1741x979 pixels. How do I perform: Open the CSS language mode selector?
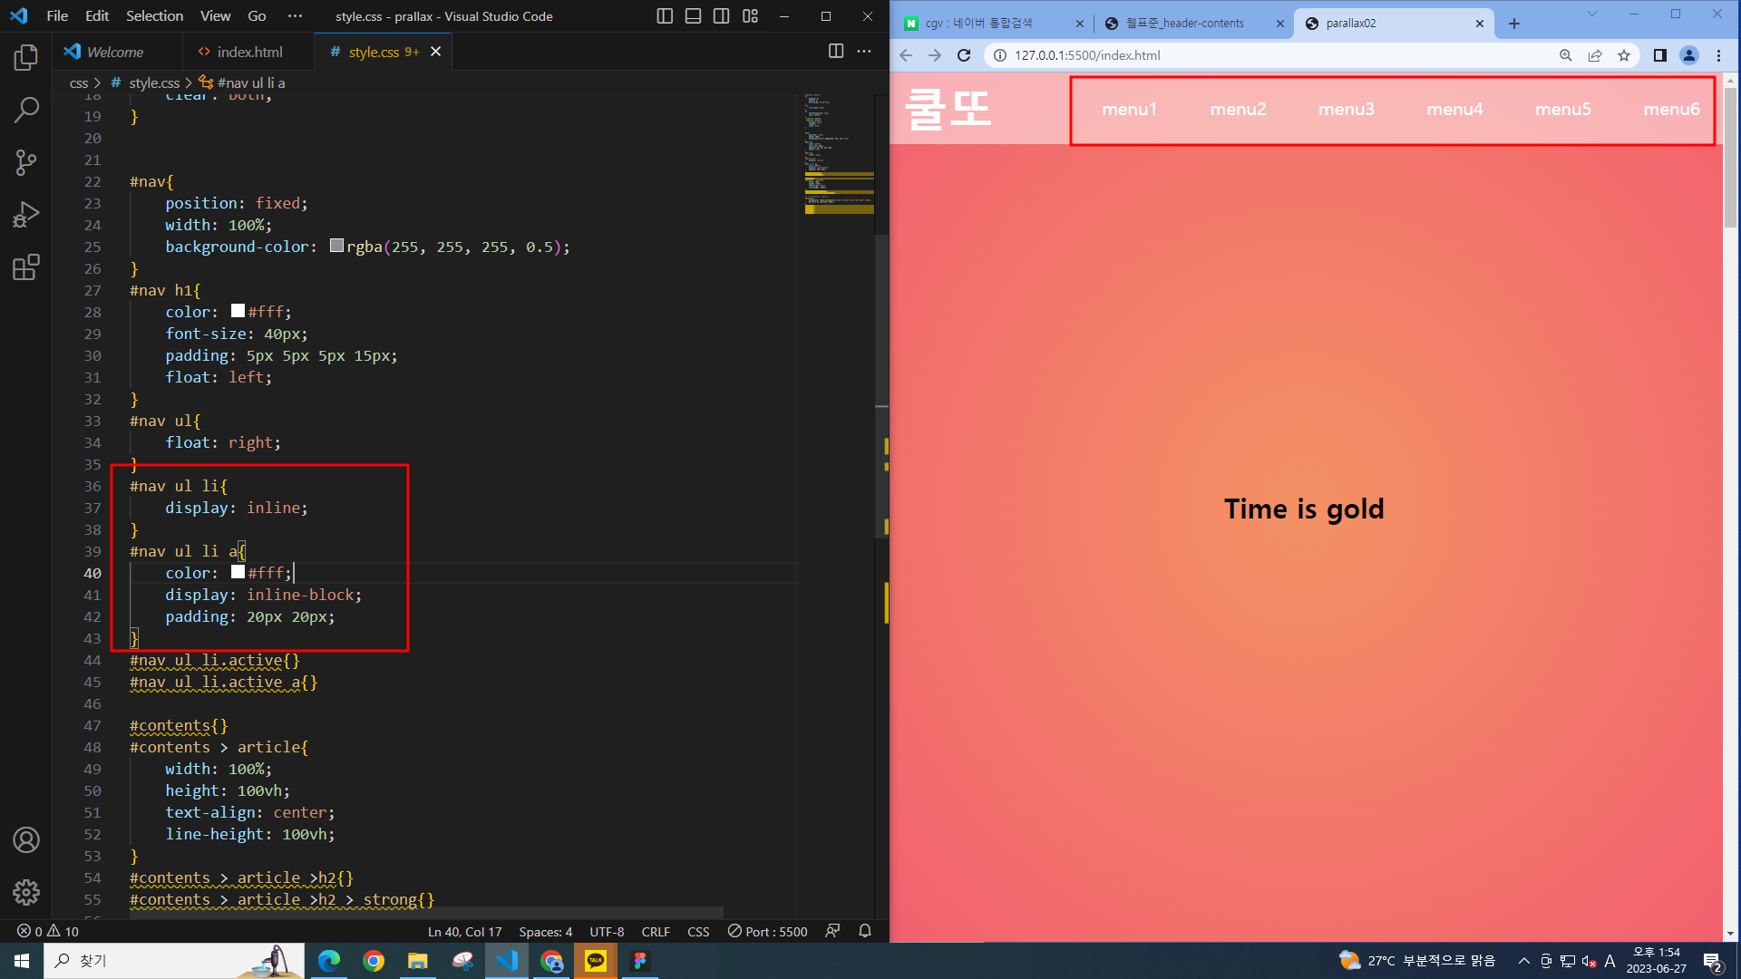[x=698, y=931]
